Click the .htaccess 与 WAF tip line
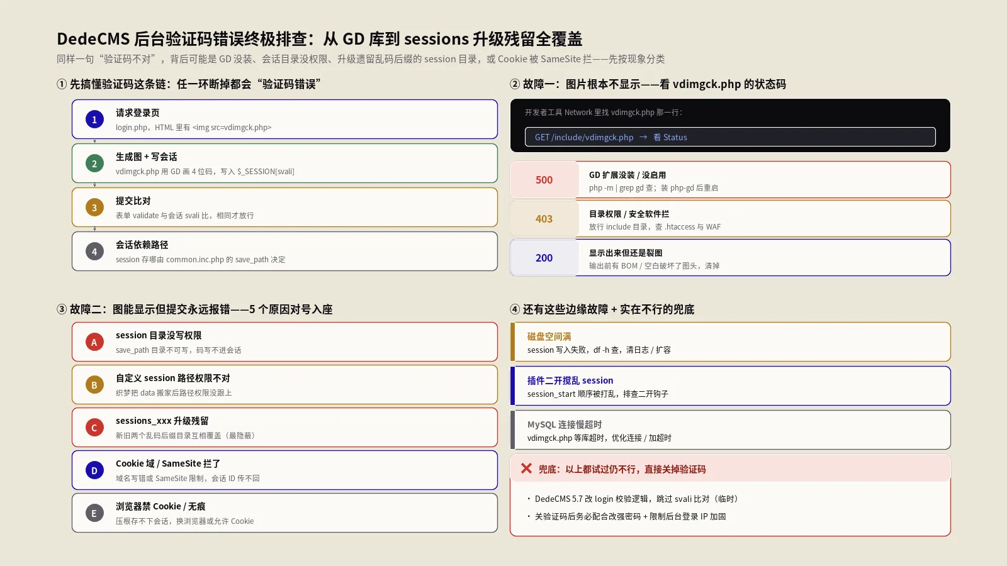1007x566 pixels. point(655,226)
